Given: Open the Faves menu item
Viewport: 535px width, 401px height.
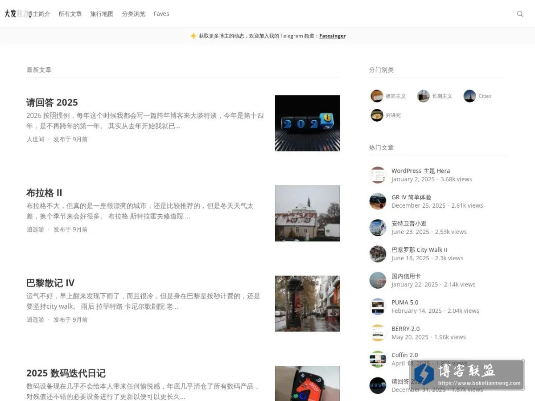Looking at the screenshot, I should (161, 14).
